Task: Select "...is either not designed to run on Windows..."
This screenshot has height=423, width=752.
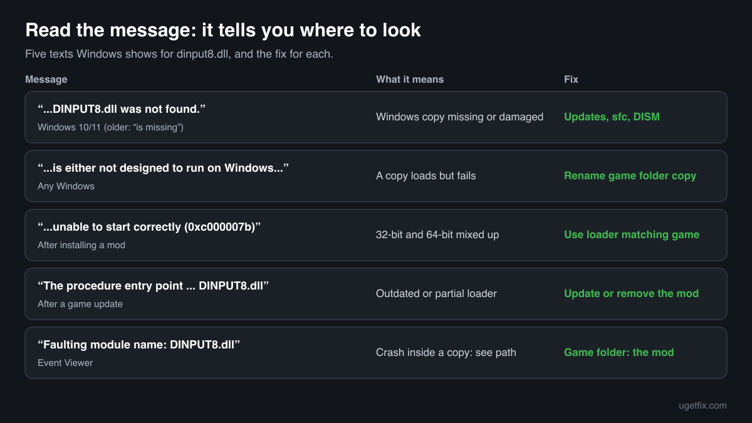Action: click(x=163, y=168)
